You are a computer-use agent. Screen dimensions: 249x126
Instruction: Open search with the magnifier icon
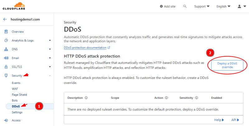185,6
